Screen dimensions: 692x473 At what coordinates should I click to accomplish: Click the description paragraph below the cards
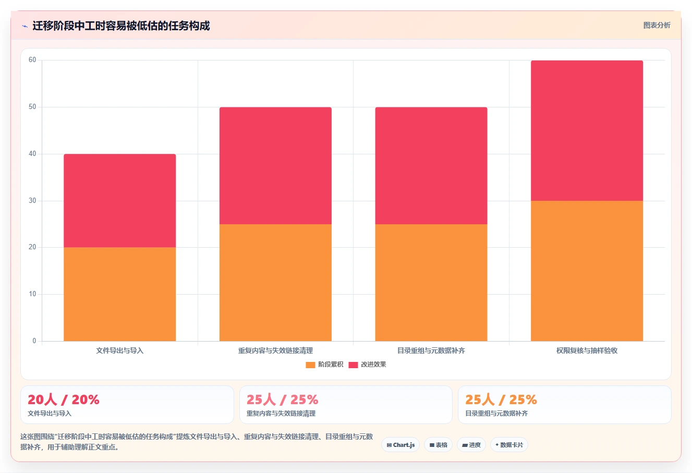(x=197, y=442)
